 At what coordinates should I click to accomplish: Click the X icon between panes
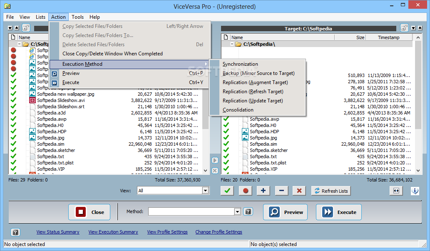click(215, 171)
